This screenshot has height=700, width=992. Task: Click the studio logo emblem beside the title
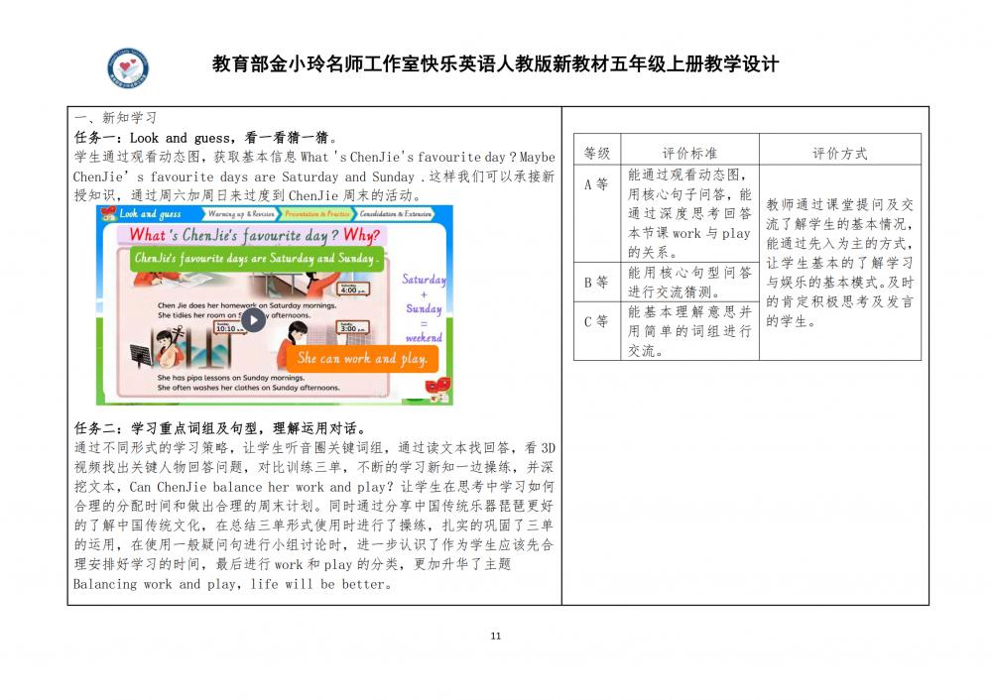pos(128,67)
